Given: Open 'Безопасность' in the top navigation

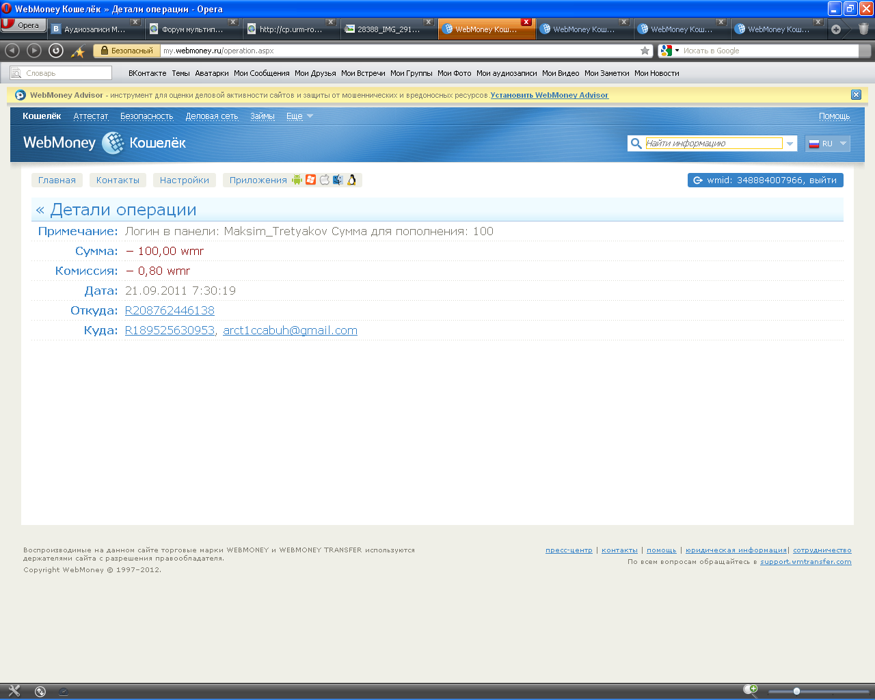Looking at the screenshot, I should coord(147,116).
